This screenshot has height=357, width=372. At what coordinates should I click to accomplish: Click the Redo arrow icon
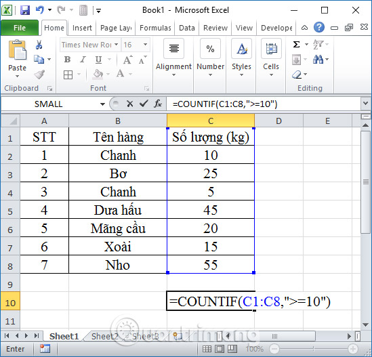(62, 10)
